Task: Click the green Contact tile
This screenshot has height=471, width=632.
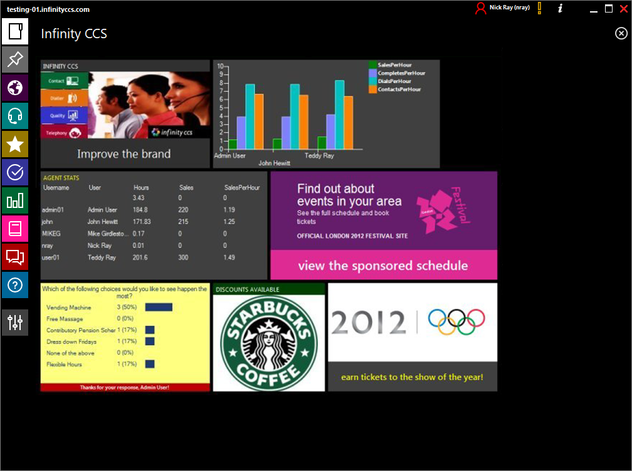Action: click(65, 81)
